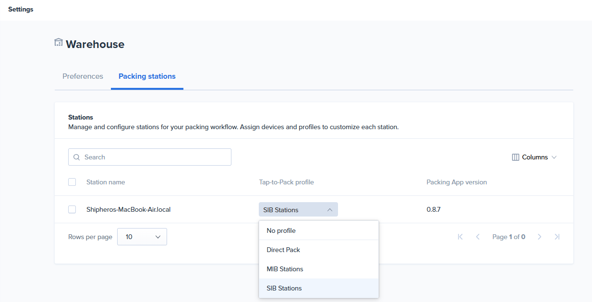Screen dimensions: 592x302
Task: Jump to the last page arrow
Action: [557, 237]
